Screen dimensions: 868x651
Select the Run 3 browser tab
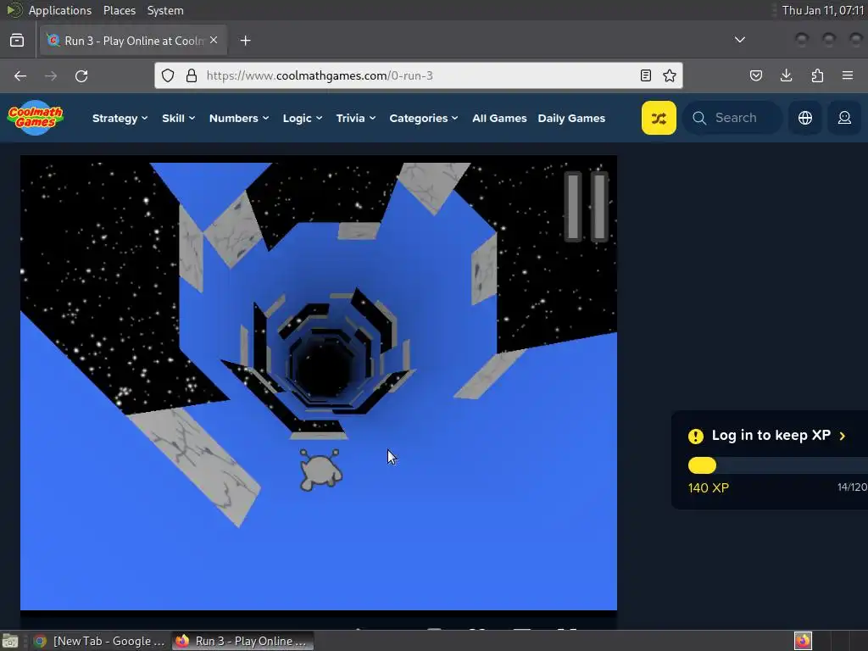point(133,41)
